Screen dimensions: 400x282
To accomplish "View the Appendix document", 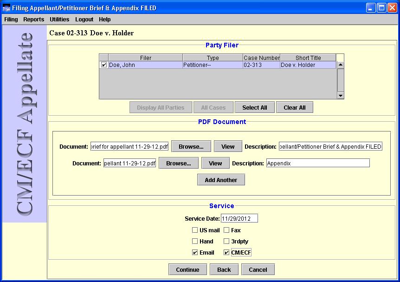I will pos(215,163).
